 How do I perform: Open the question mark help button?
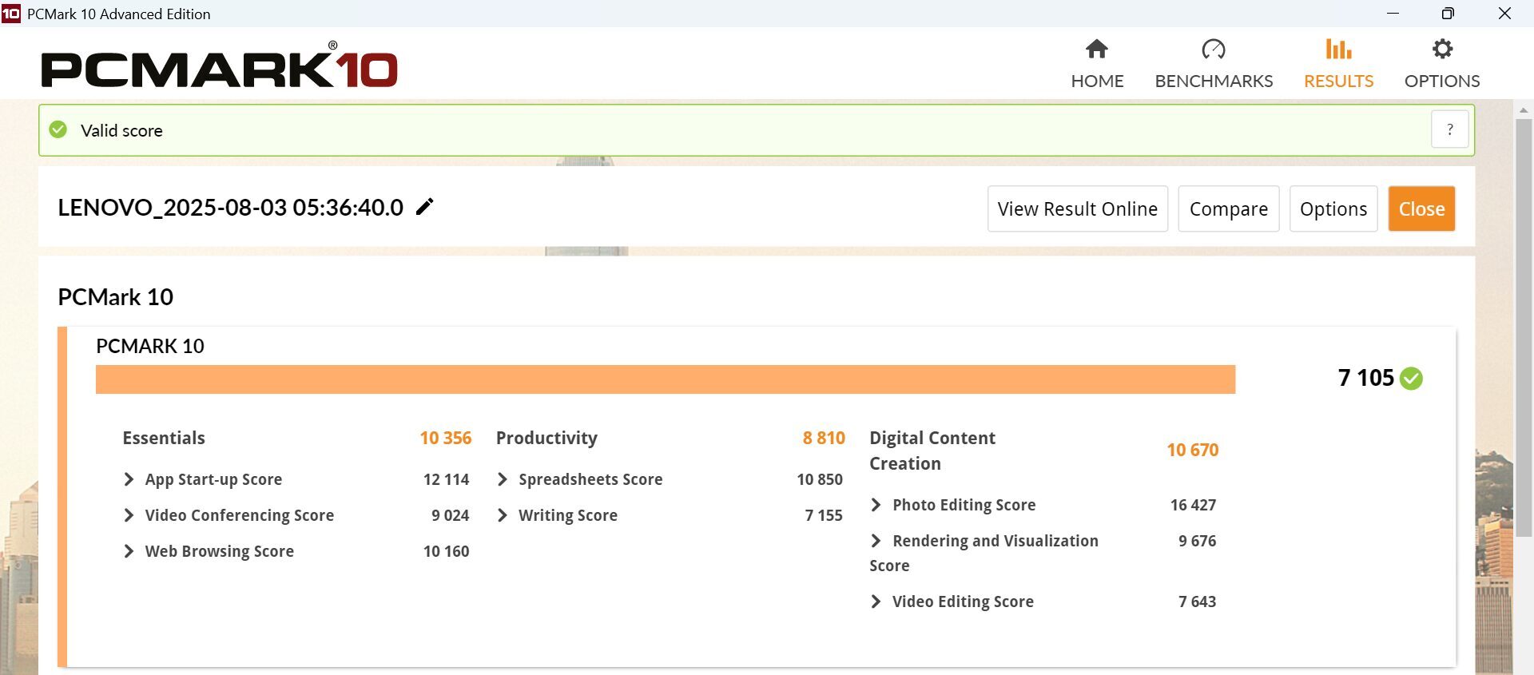[1449, 129]
